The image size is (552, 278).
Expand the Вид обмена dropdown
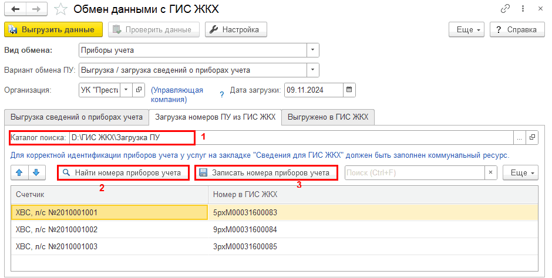(x=313, y=50)
